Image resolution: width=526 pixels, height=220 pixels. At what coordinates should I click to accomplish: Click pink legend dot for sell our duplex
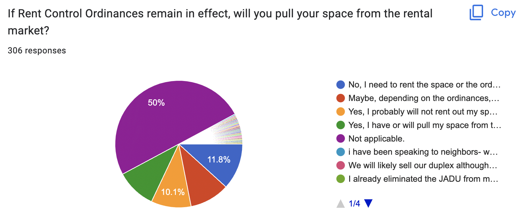340,165
